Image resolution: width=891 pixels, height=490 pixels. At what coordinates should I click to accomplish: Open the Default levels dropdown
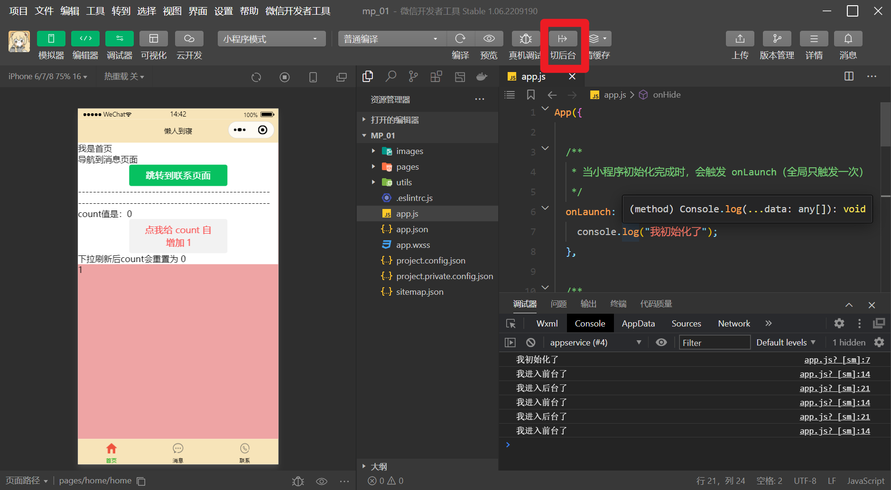(x=786, y=342)
